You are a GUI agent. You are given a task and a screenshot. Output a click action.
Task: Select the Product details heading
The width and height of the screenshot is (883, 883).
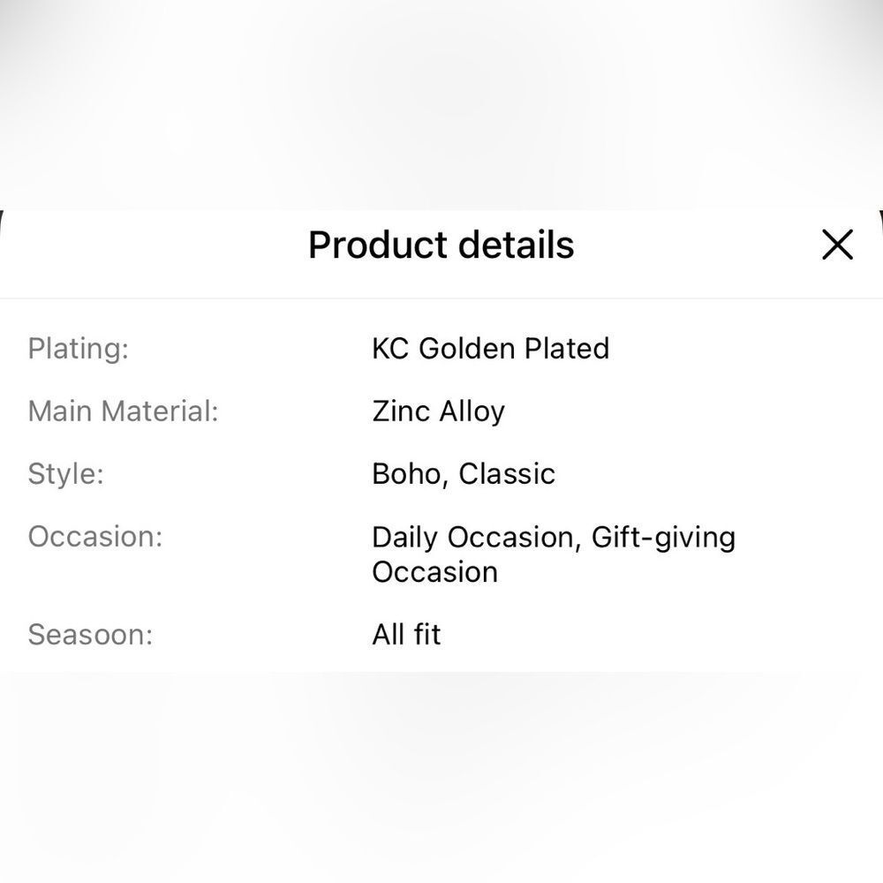(x=441, y=245)
